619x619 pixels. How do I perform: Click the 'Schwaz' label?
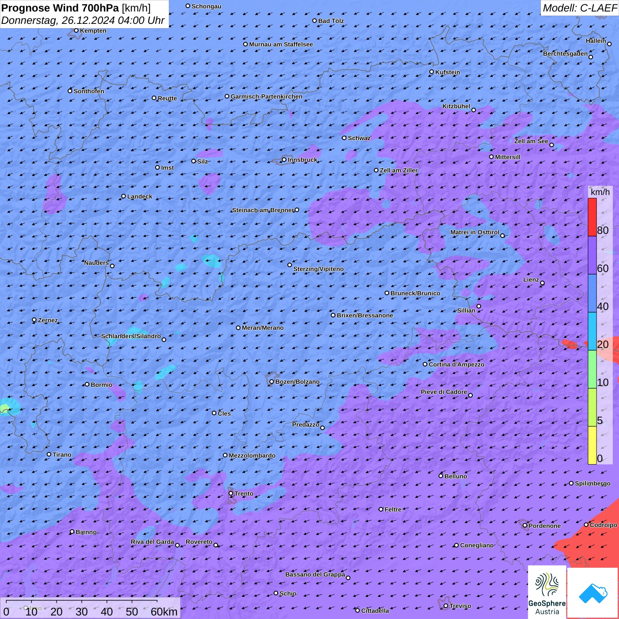tap(359, 138)
